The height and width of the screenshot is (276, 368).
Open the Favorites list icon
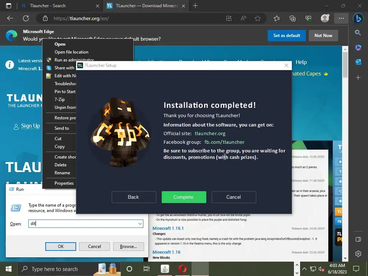tap(277, 18)
